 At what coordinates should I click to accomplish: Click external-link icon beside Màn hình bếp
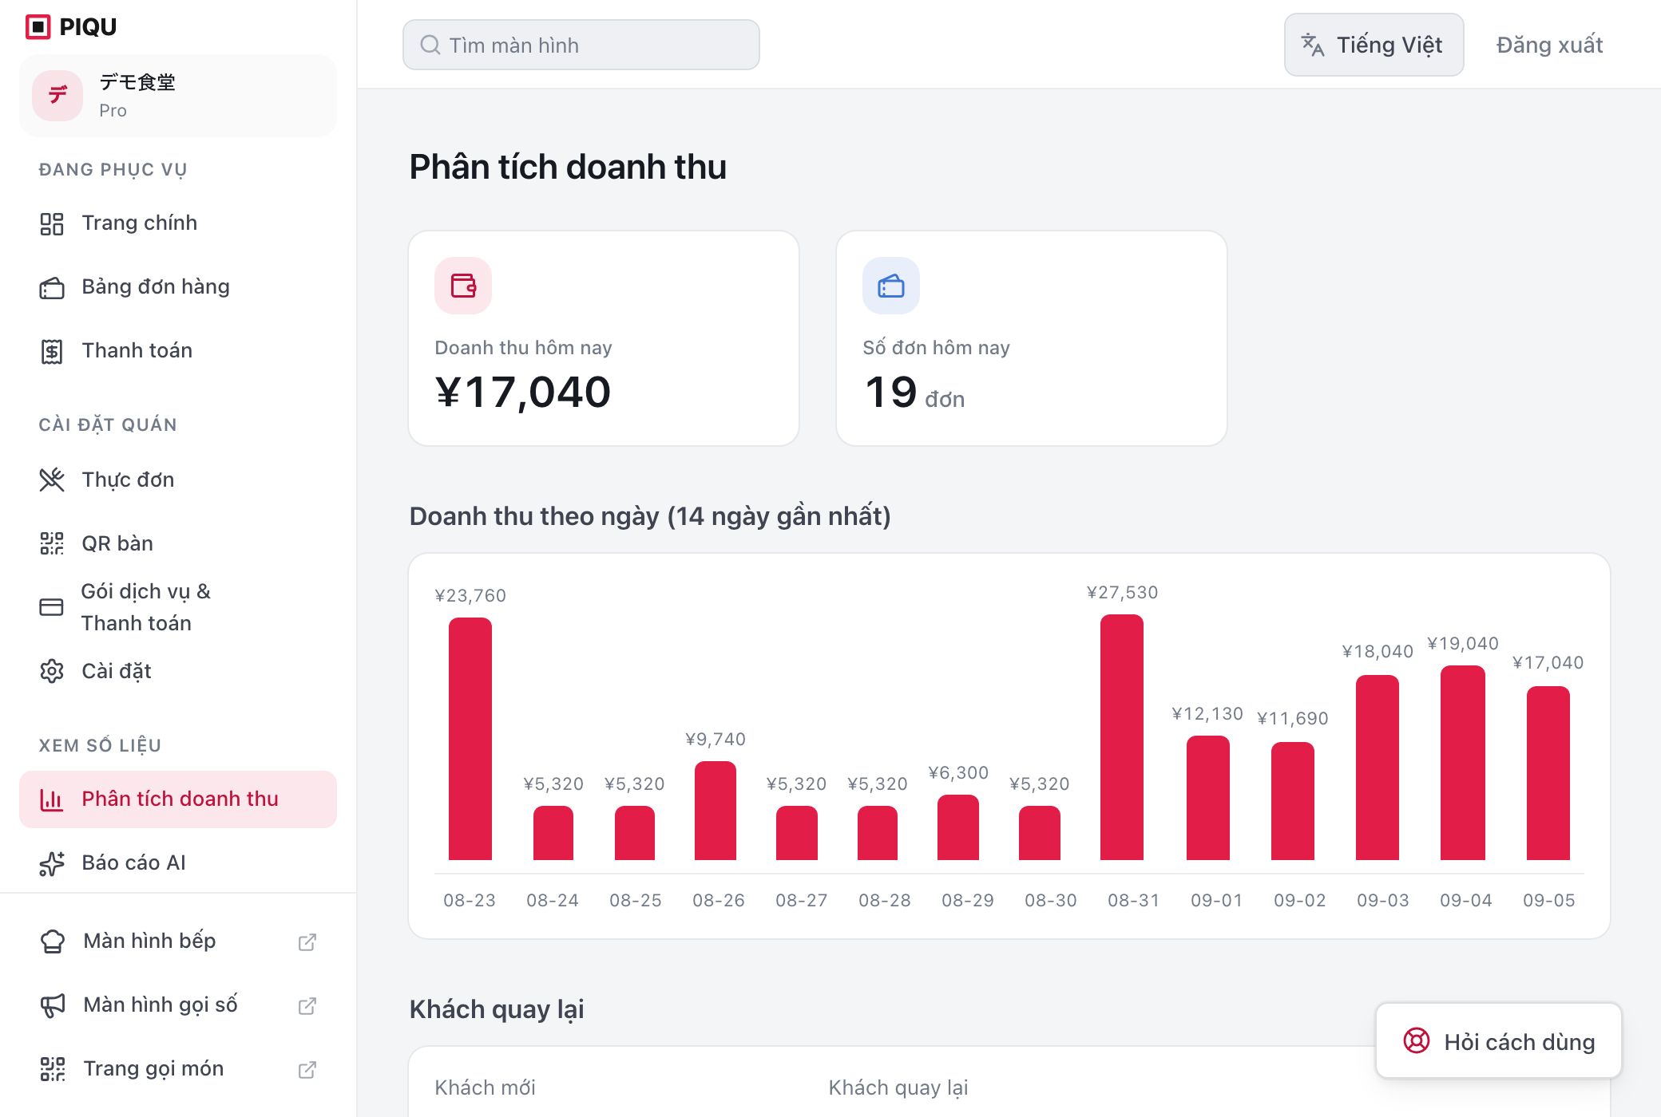(x=307, y=942)
